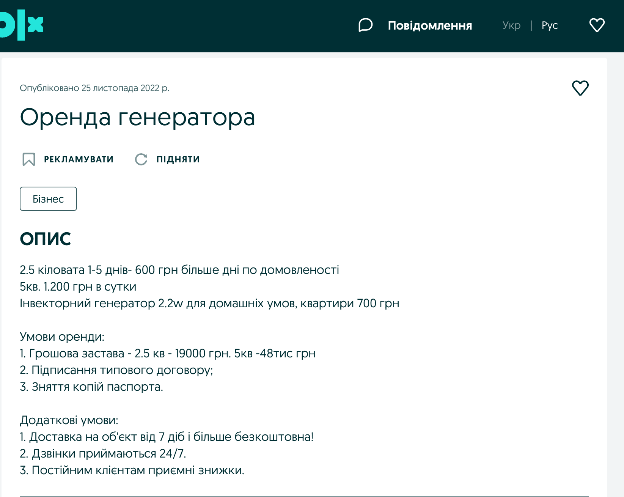Click the Умови оренди line
This screenshot has height=497, width=624.
[x=62, y=337]
